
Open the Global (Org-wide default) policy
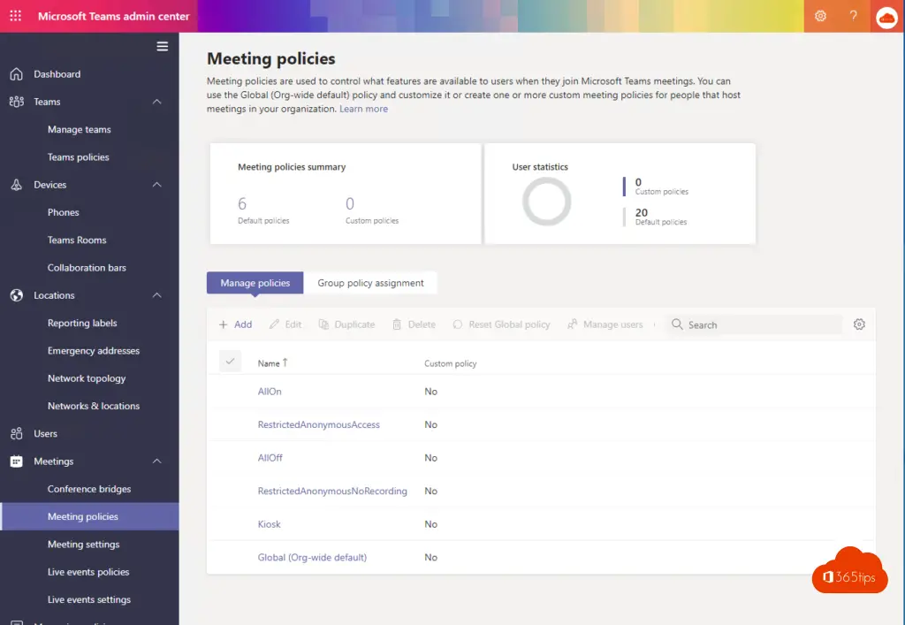pos(312,557)
